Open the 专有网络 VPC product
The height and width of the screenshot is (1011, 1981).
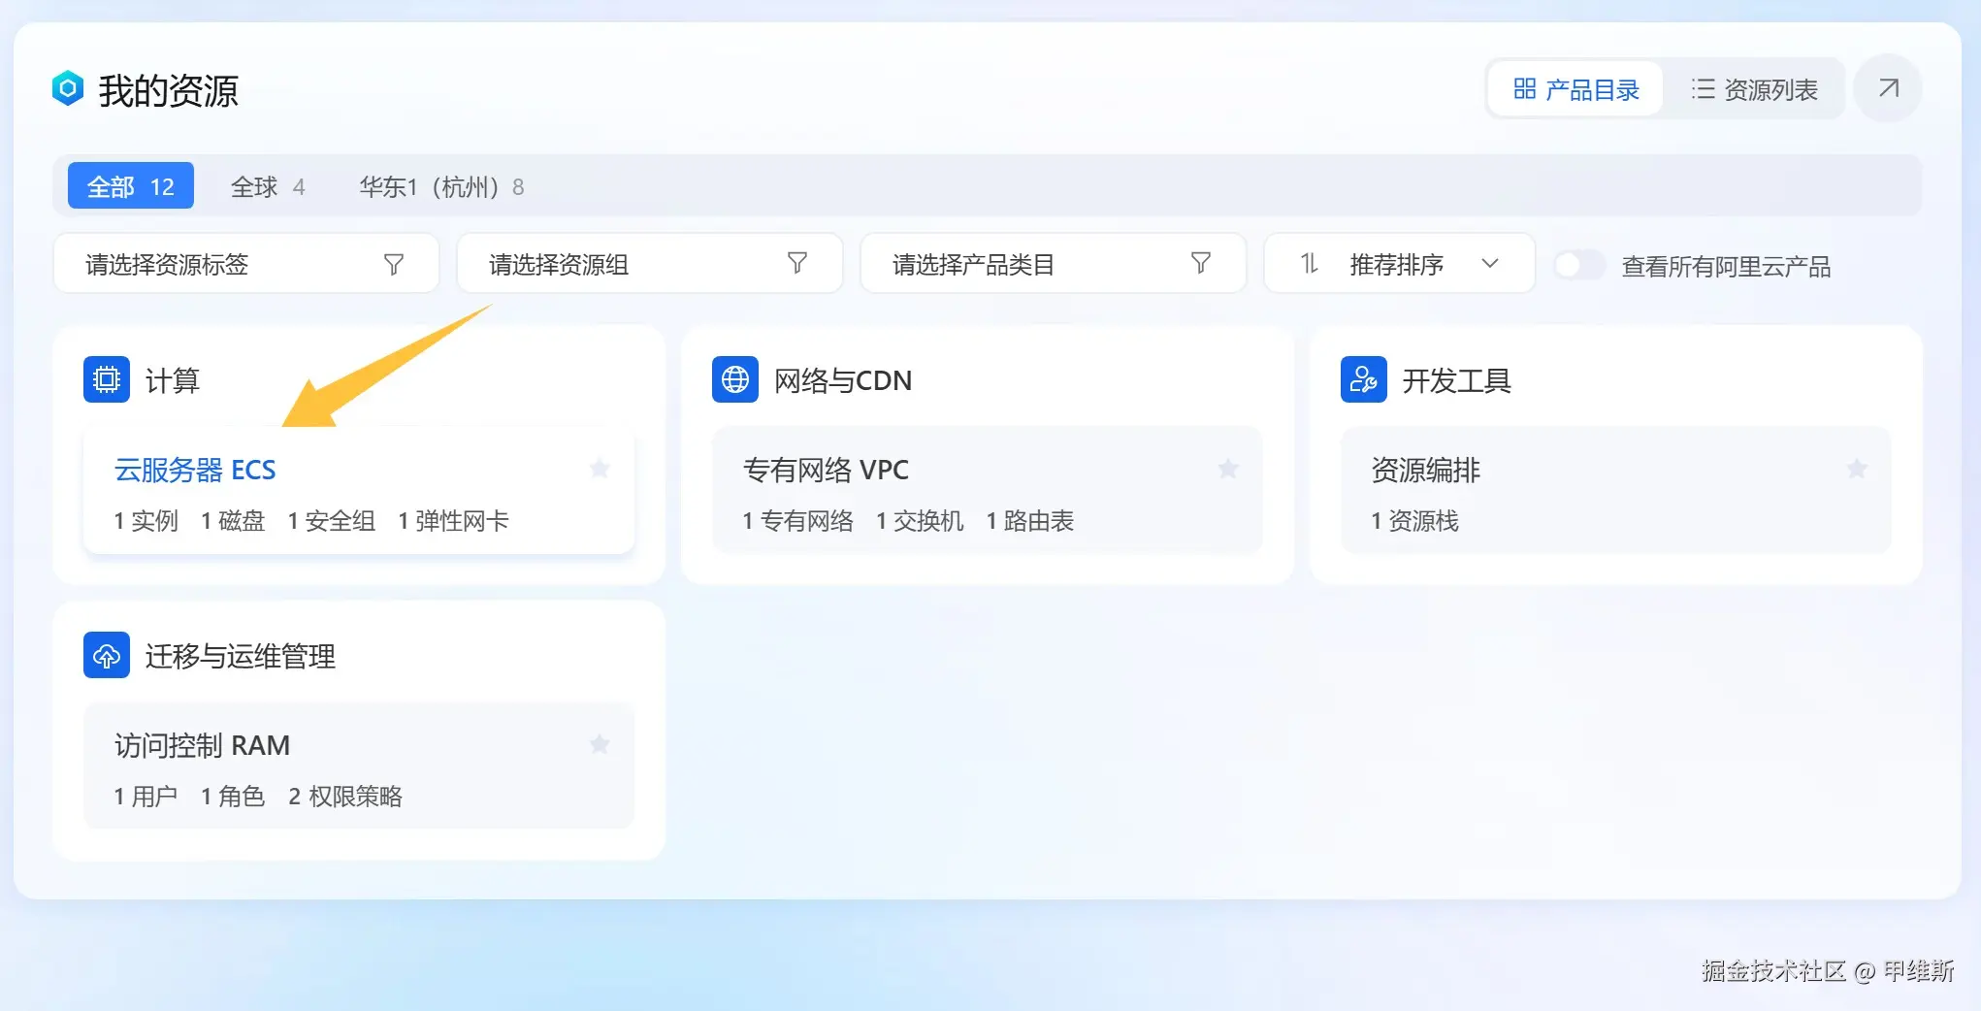(x=826, y=470)
